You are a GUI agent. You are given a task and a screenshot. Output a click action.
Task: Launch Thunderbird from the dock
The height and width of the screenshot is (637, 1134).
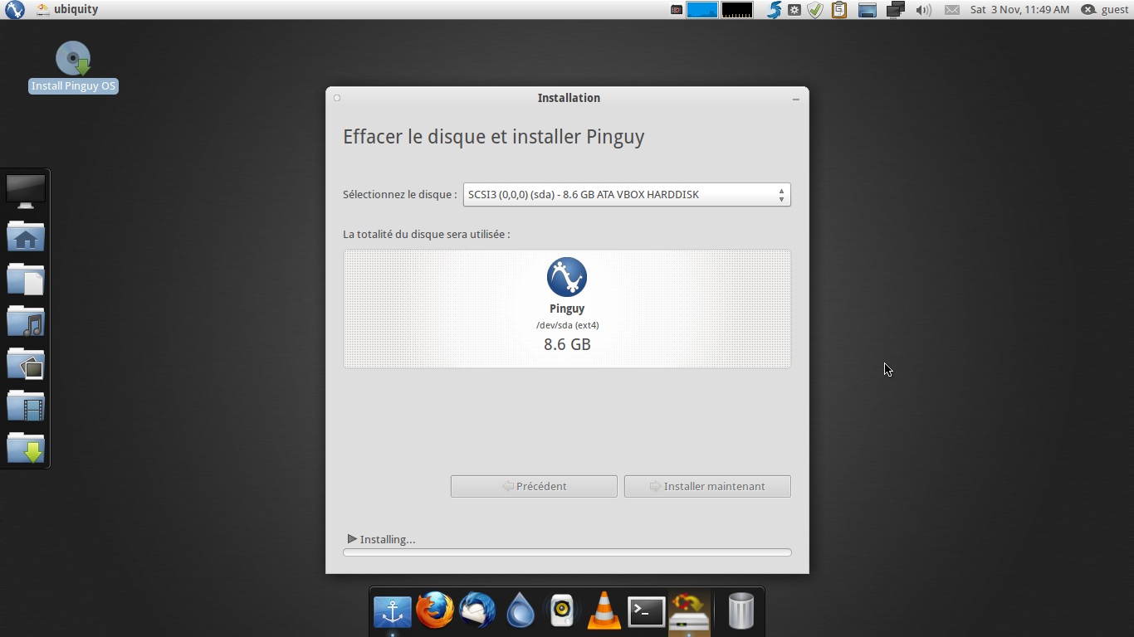click(x=477, y=611)
